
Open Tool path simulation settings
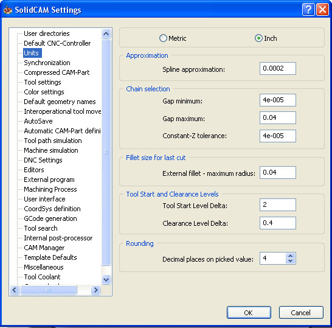pos(53,141)
